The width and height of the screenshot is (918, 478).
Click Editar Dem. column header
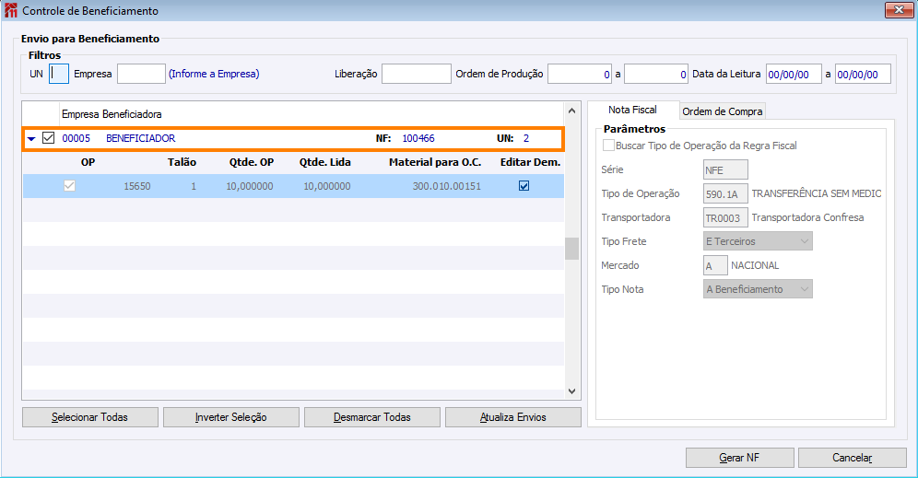click(530, 162)
